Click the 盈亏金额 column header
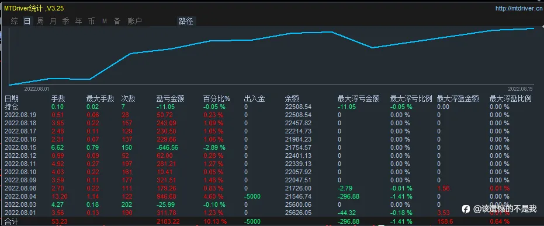This screenshot has width=544, height=226. tap(171, 99)
